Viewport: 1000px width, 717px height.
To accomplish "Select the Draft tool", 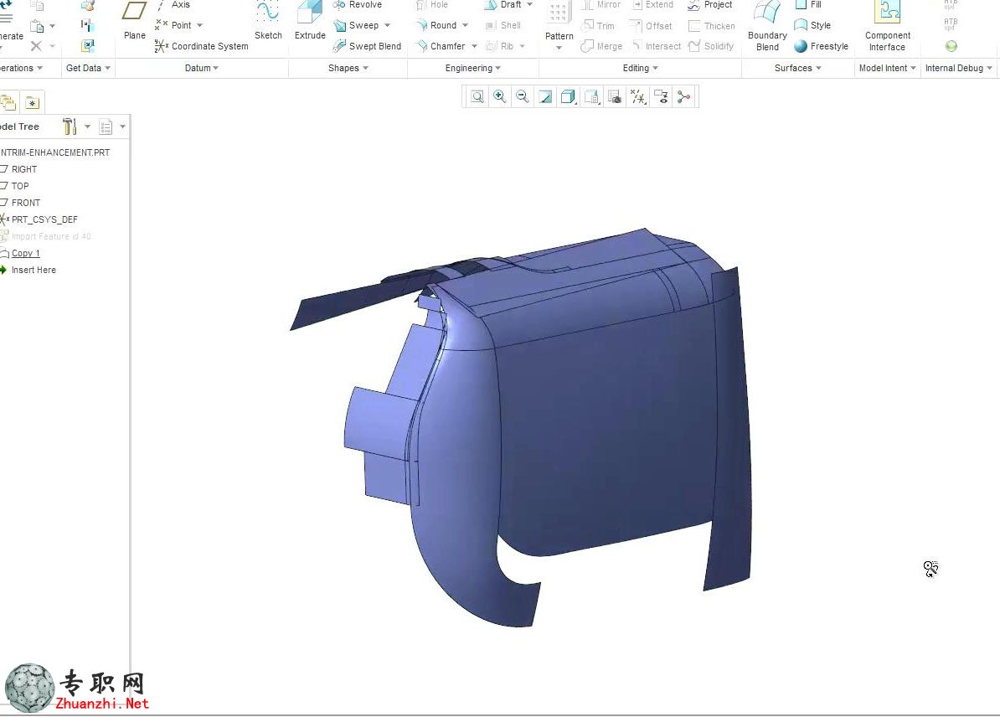I will [504, 4].
